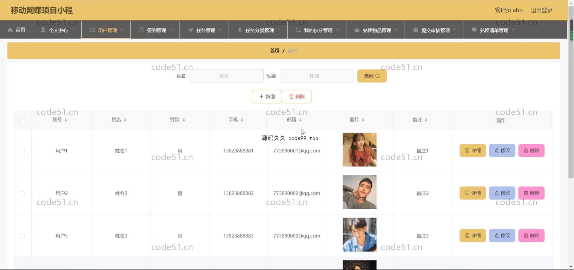Click the 退出登录 logout link

(x=541, y=10)
